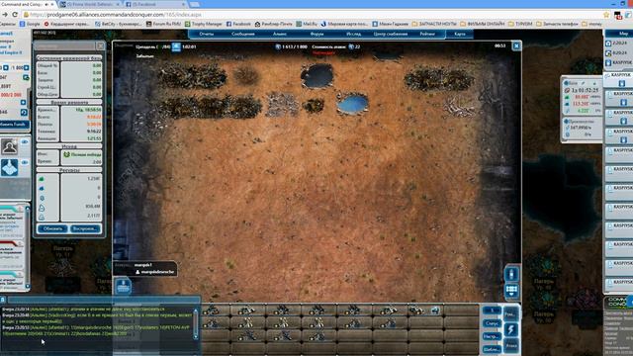Image resolution: width=633 pixels, height=356 pixels.
Task: Click the Мир tab in right sidebar
Action: [620, 34]
